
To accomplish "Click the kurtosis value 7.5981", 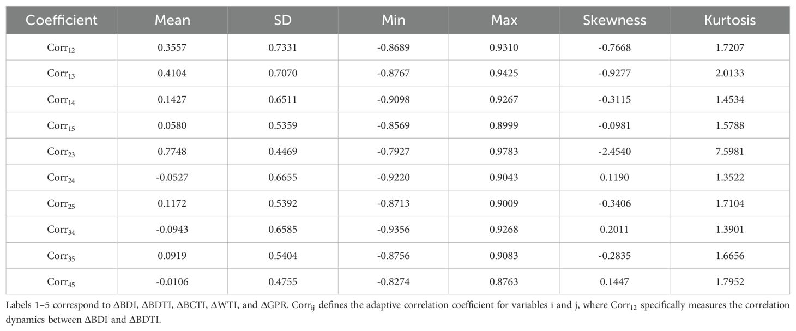I will click(729, 152).
